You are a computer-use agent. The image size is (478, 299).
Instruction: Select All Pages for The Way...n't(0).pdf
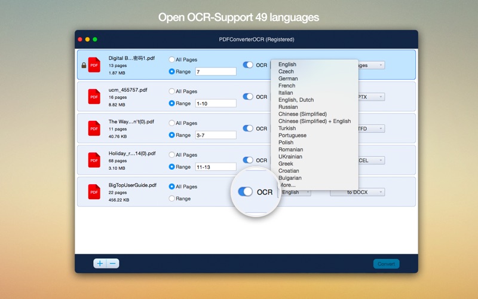pos(171,123)
